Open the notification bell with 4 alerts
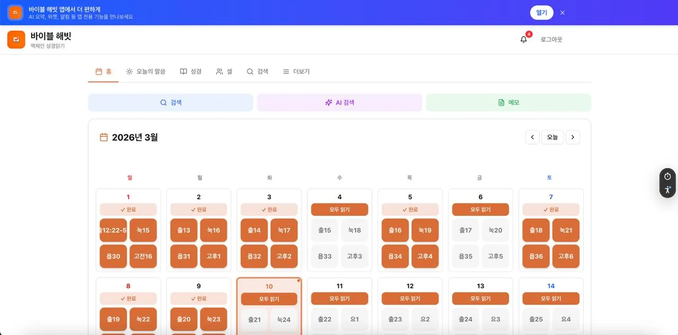Viewport: 678px width, 335px height. tap(524, 39)
